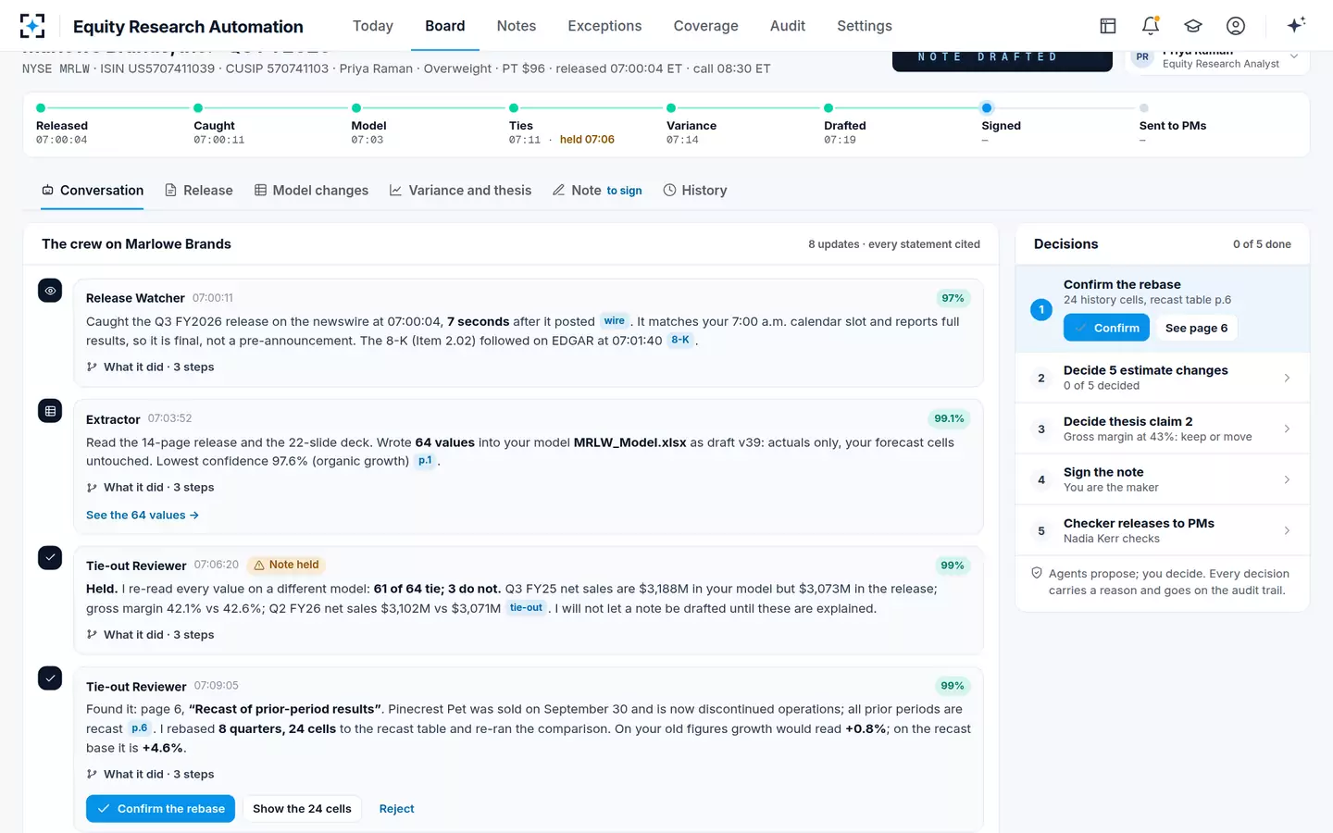The image size is (1333, 833).
Task: Open the Exceptions menu
Action: (604, 26)
